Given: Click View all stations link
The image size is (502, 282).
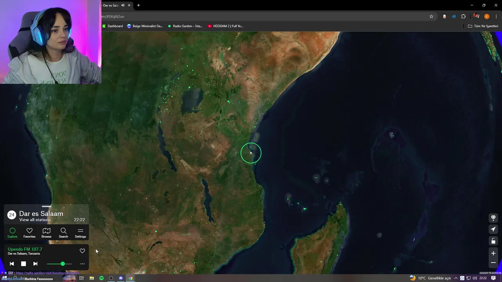Looking at the screenshot, I should (35, 220).
